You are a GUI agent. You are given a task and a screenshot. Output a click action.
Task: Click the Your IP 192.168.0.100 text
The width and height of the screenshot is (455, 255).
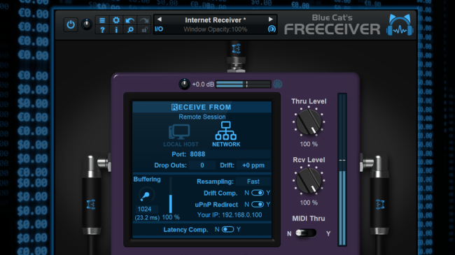point(229,215)
